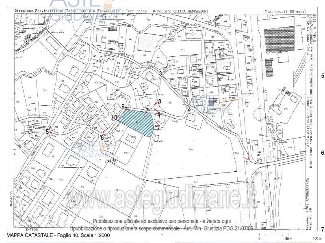This screenshot has width=325, height=243.
Task: Select photo viewpoint marker number 2
Action: coord(189,108)
